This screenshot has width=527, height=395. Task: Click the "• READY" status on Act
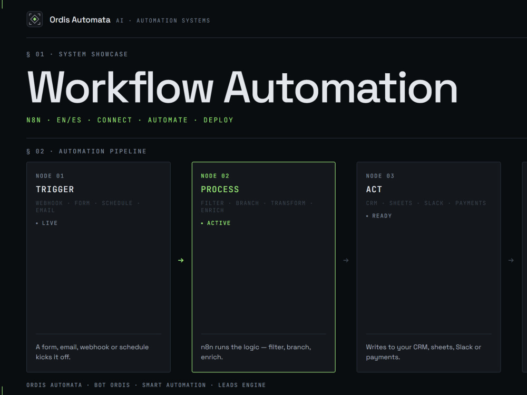click(x=379, y=216)
